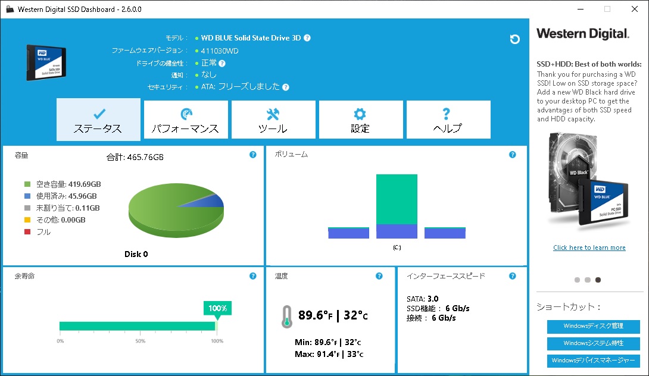Screen dimensions: 649x376
Task: Click the WD BLUE Solid State Drive 3D model text
Action: [251, 38]
